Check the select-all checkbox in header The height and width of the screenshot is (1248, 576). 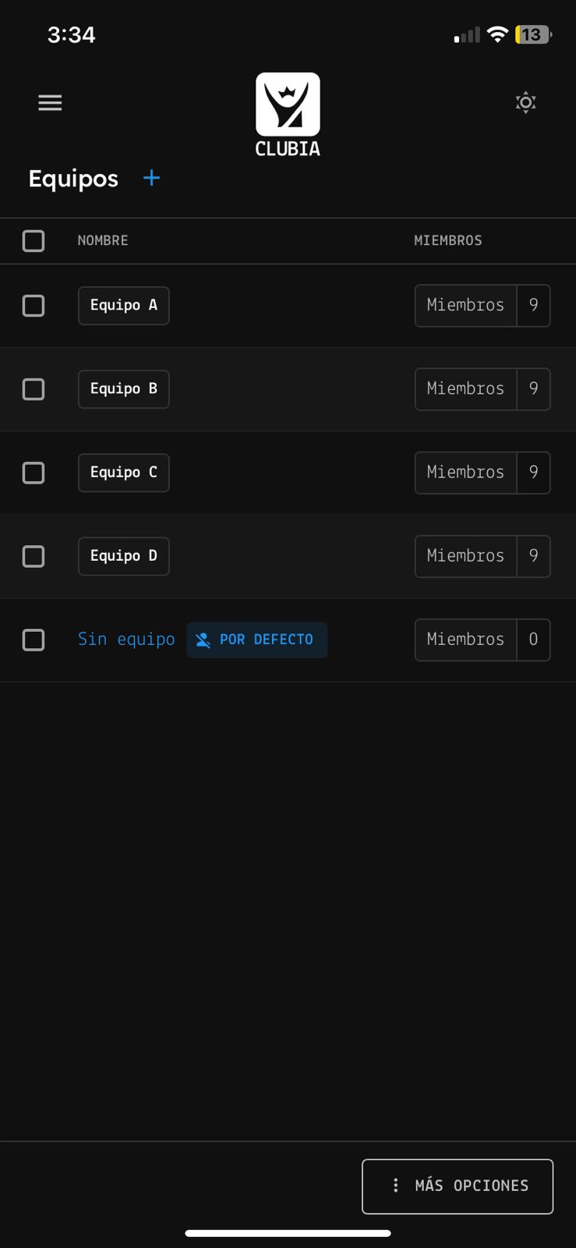click(34, 240)
